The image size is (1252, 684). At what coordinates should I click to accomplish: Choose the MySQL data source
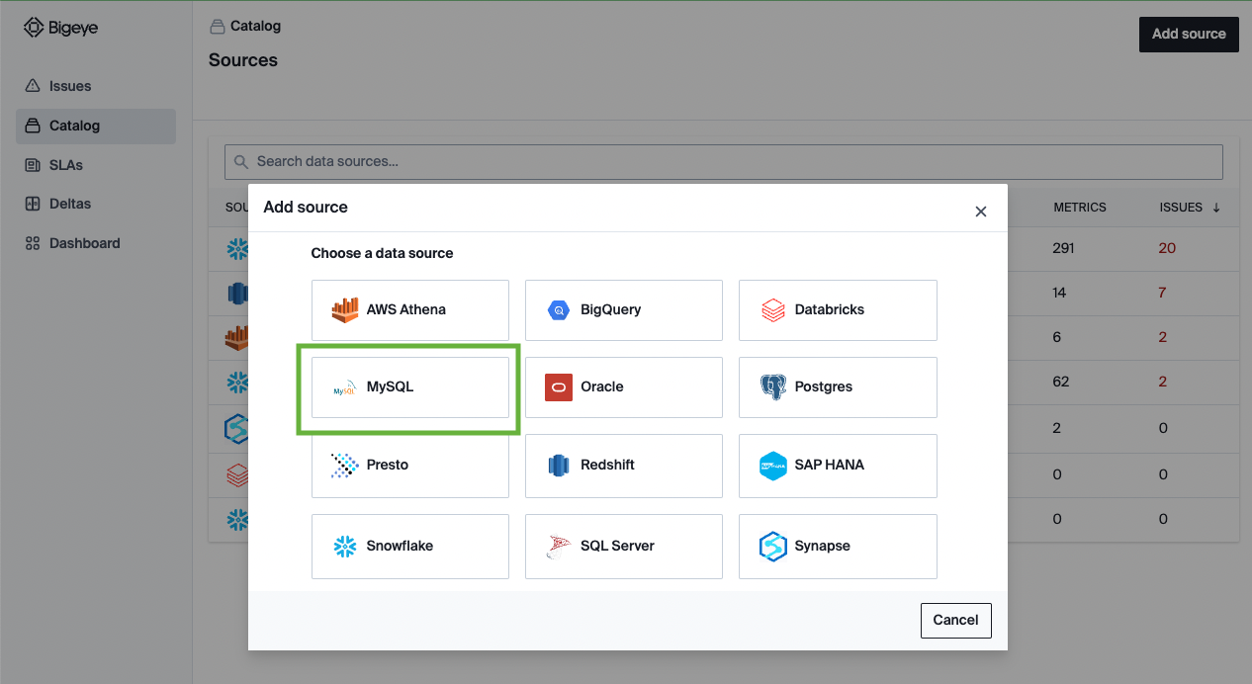tap(410, 386)
